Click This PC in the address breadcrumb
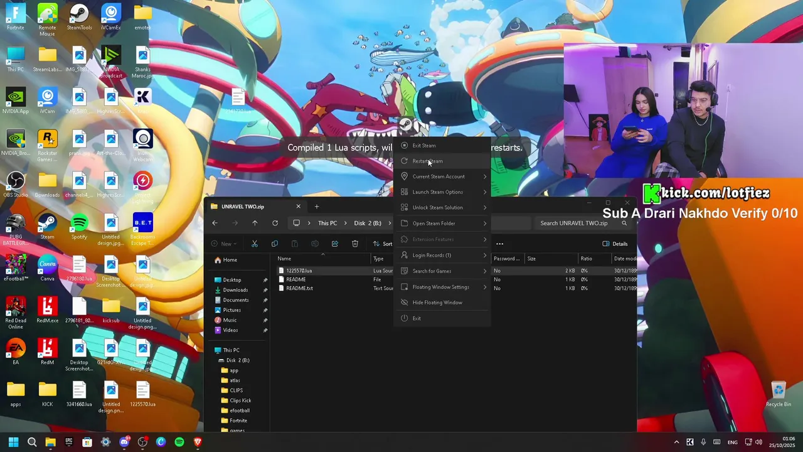The width and height of the screenshot is (803, 452). pyautogui.click(x=327, y=223)
